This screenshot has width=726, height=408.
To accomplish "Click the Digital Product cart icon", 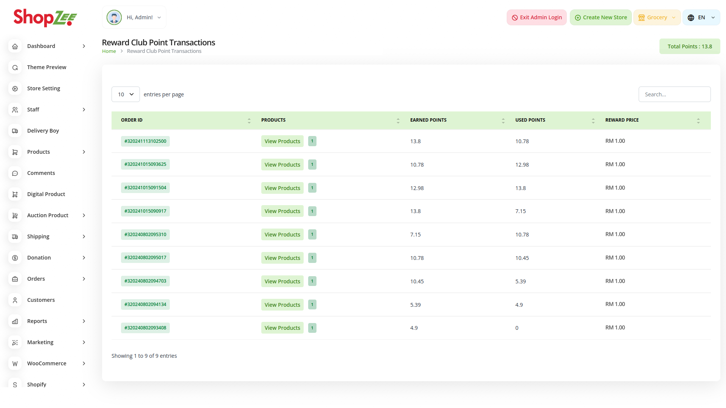I will coord(15,194).
